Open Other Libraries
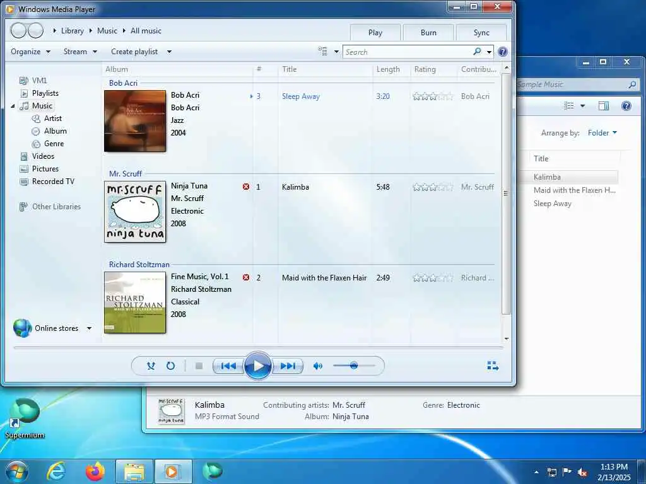The height and width of the screenshot is (484, 646). click(50, 207)
